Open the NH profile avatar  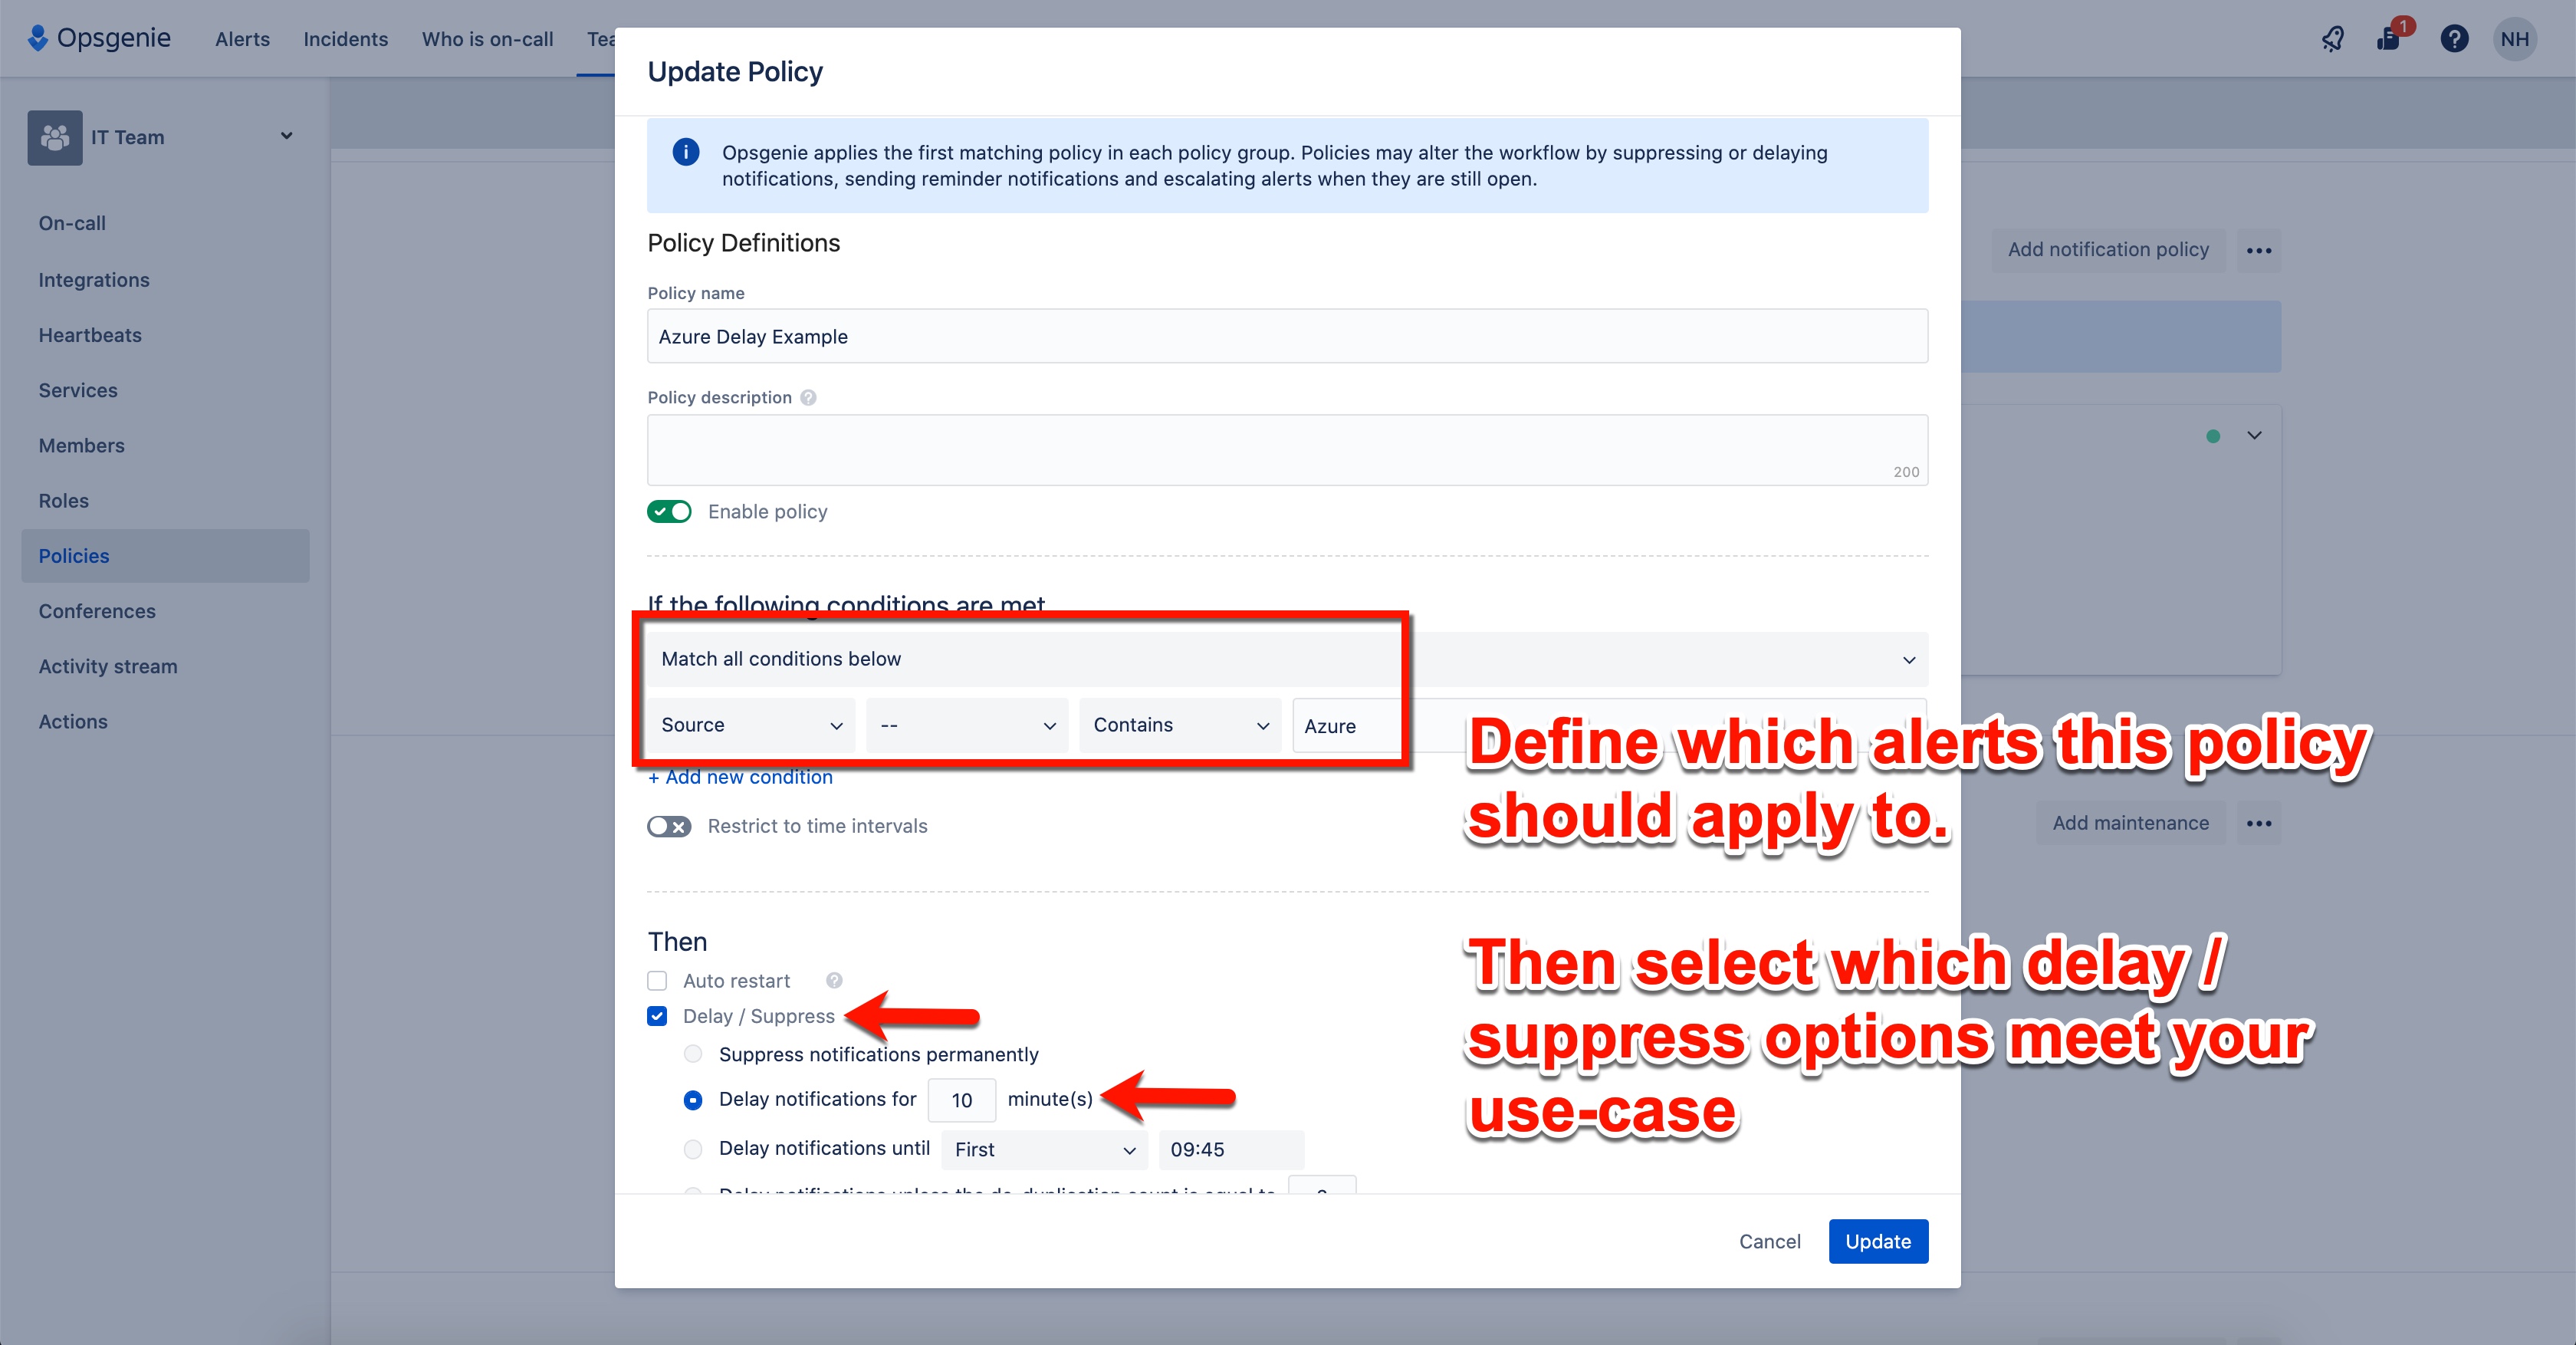pyautogui.click(x=2516, y=38)
